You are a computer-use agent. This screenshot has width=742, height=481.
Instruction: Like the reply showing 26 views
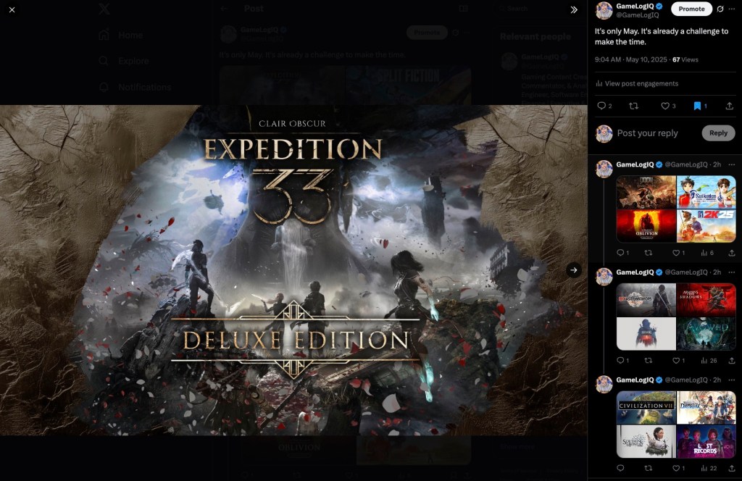[675, 360]
